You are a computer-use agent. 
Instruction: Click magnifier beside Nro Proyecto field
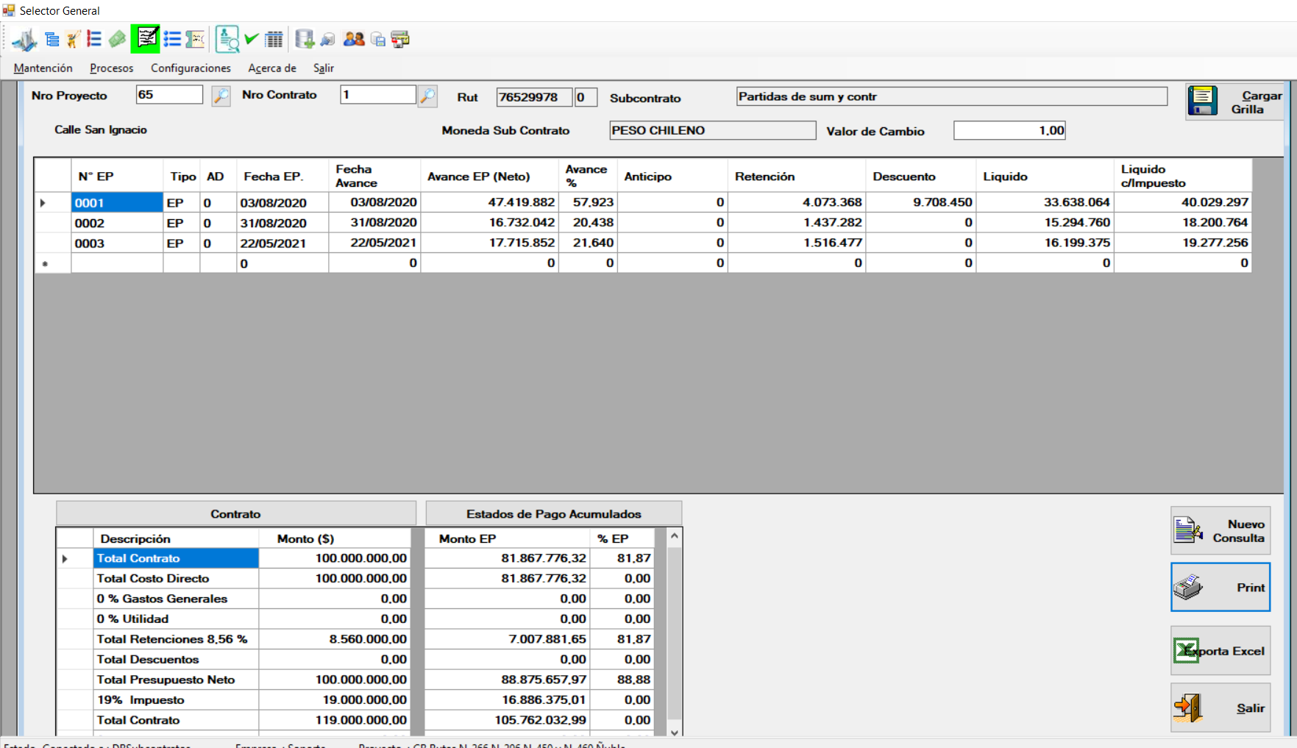click(221, 96)
